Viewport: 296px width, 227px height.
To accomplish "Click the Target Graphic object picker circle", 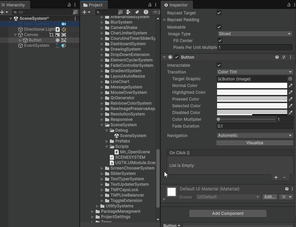I will [290, 79].
